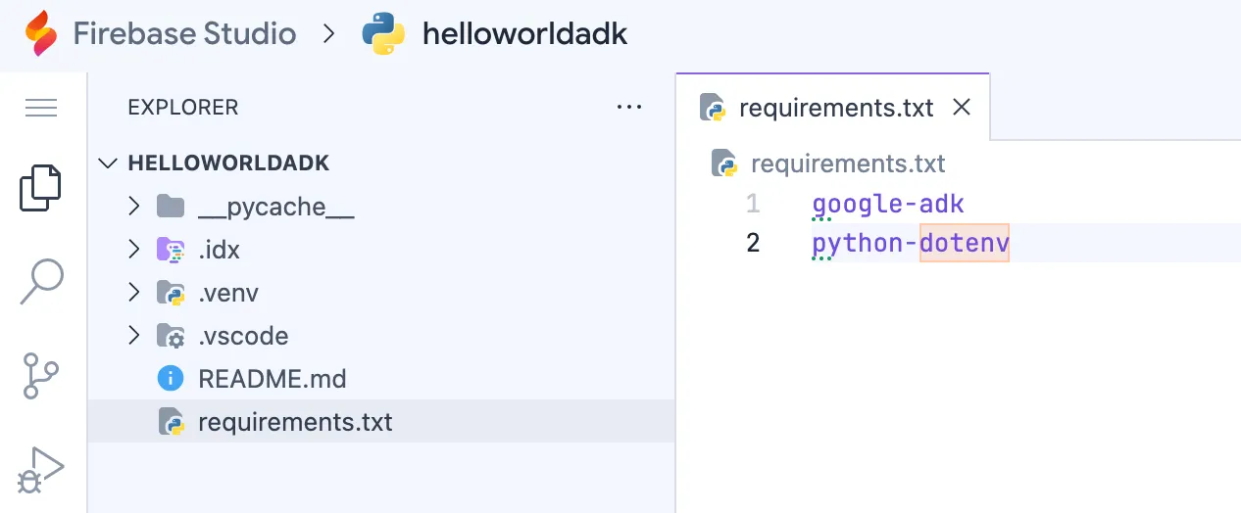1241x513 pixels.
Task: Open the helloworldadk workspace title
Action: coord(525,34)
